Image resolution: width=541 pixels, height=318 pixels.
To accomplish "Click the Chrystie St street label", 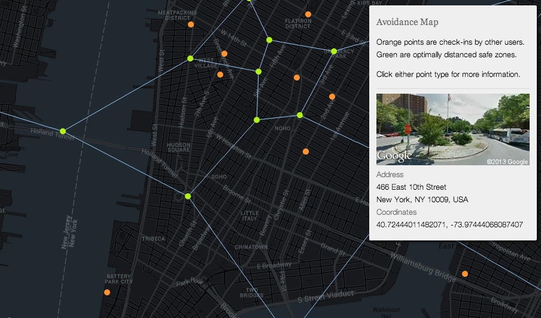I will click(x=280, y=205).
